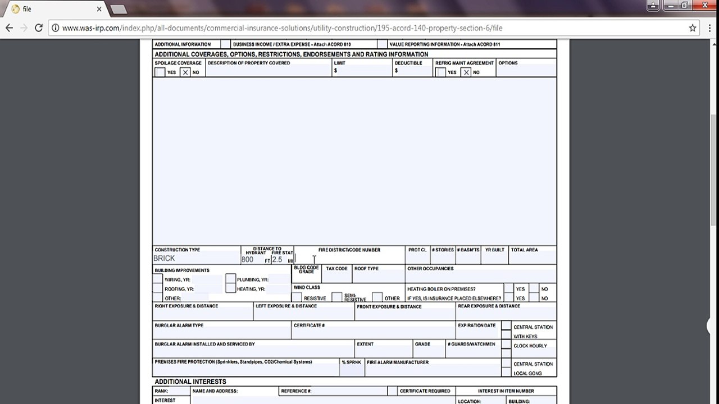Click the % Sprnk field
Screen dimensions: 719x404
click(352, 371)
